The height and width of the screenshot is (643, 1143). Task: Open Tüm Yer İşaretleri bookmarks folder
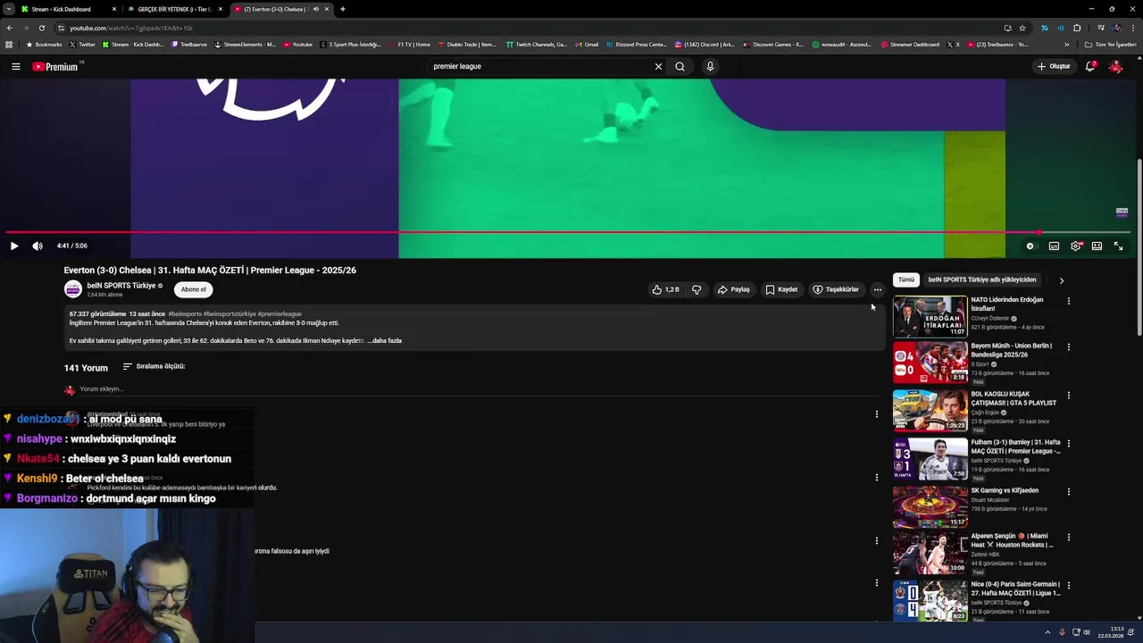coord(1111,45)
